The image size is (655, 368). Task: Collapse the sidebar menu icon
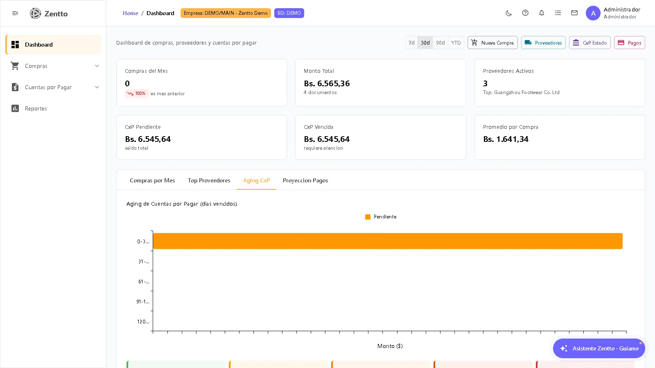(x=15, y=13)
